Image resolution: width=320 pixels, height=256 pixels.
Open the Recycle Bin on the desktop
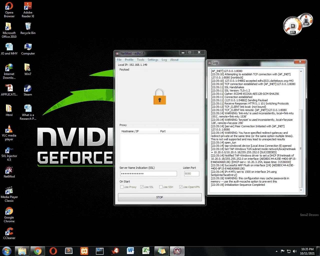(28, 28)
